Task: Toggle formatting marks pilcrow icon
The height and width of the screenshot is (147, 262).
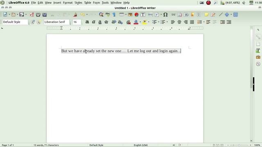Action: pyautogui.click(x=114, y=15)
